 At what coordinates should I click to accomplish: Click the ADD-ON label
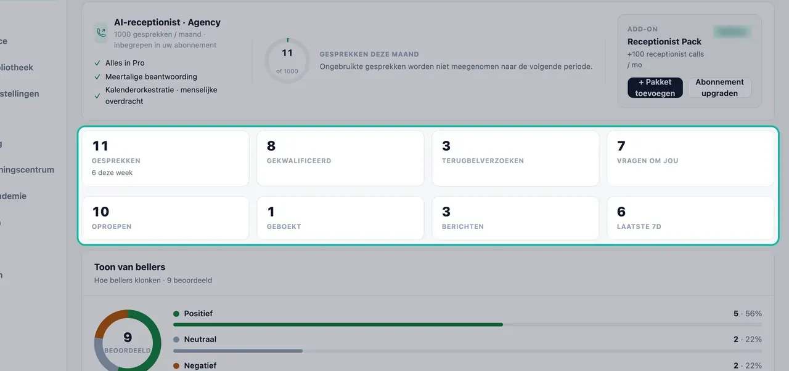click(x=642, y=30)
